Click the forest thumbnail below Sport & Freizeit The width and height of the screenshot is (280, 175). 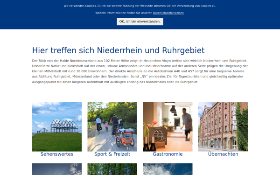pyautogui.click(x=112, y=169)
